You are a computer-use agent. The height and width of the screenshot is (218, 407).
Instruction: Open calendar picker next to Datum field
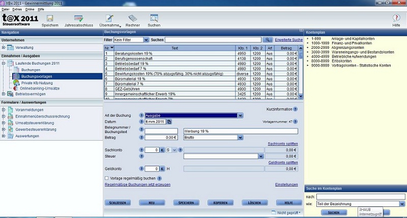point(169,121)
